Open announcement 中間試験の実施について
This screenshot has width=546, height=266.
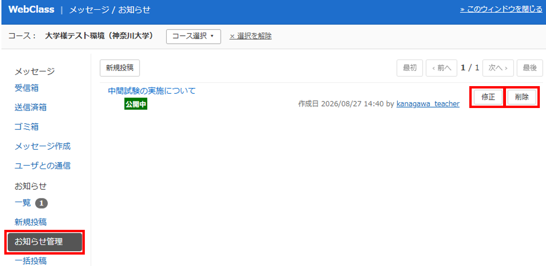(152, 91)
